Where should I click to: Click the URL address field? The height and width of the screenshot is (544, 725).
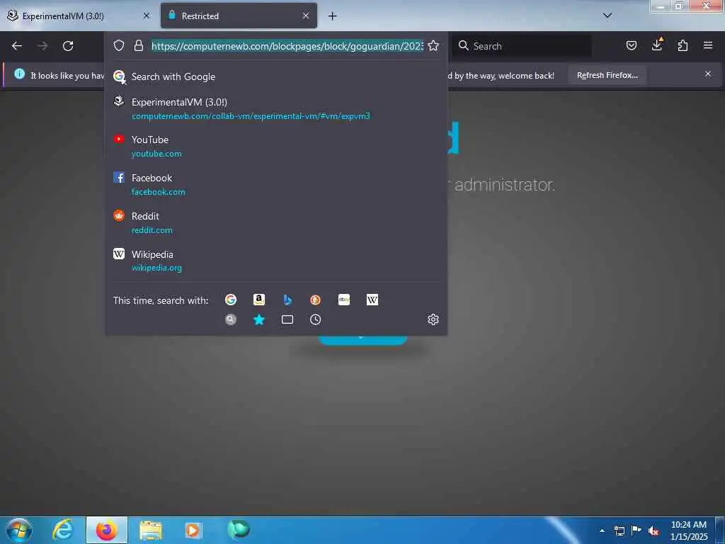coord(287,46)
